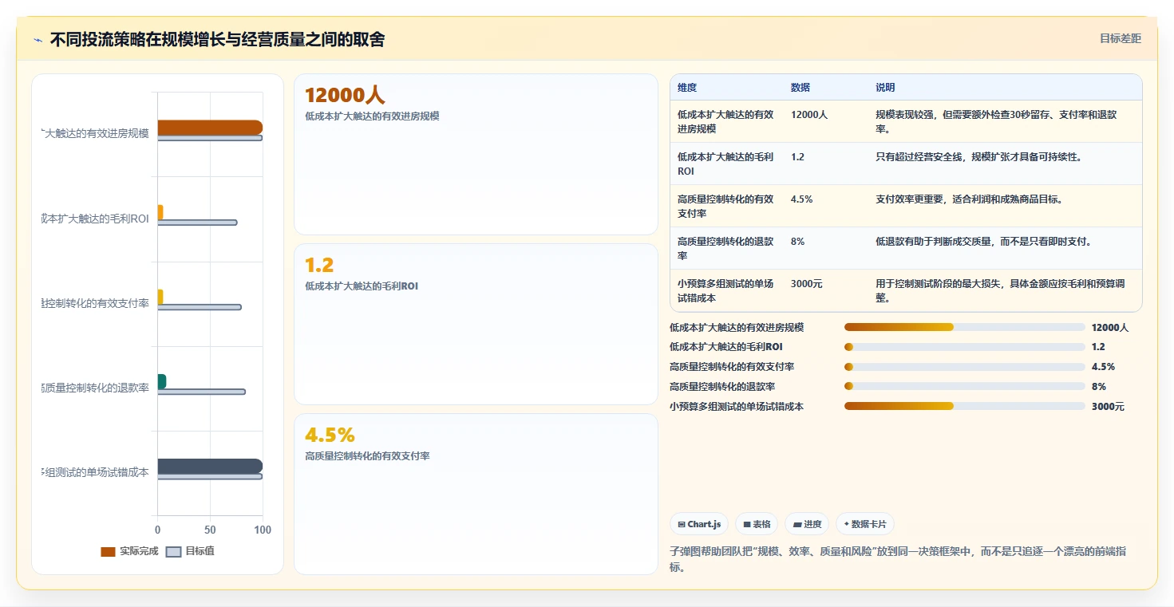
Task: Click the Chart.js chip
Action: [699, 524]
